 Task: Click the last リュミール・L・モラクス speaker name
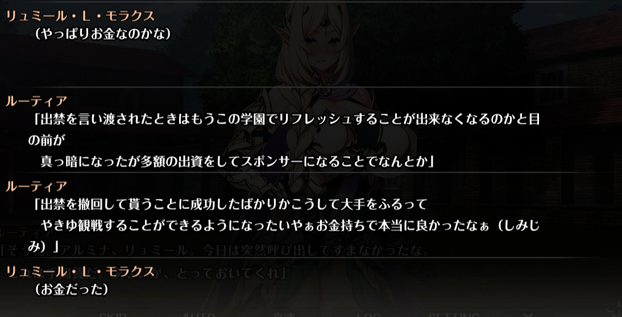tap(80, 272)
